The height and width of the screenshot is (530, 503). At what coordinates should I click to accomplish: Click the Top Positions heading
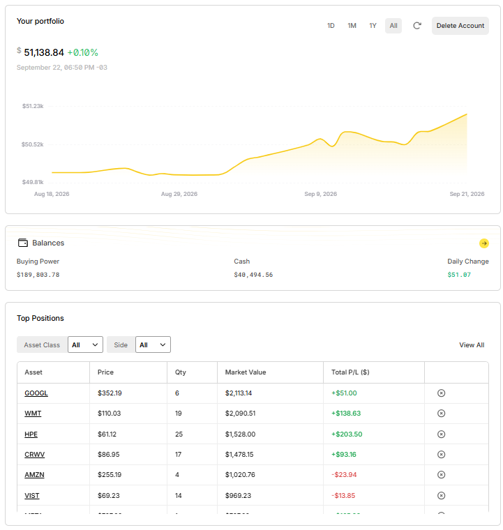(40, 319)
